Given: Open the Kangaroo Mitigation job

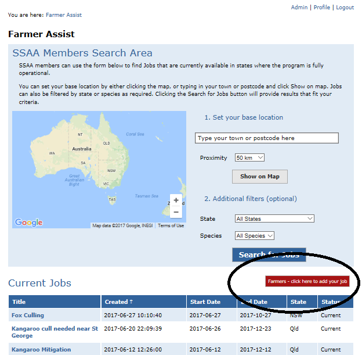Looking at the screenshot, I should point(41,349).
